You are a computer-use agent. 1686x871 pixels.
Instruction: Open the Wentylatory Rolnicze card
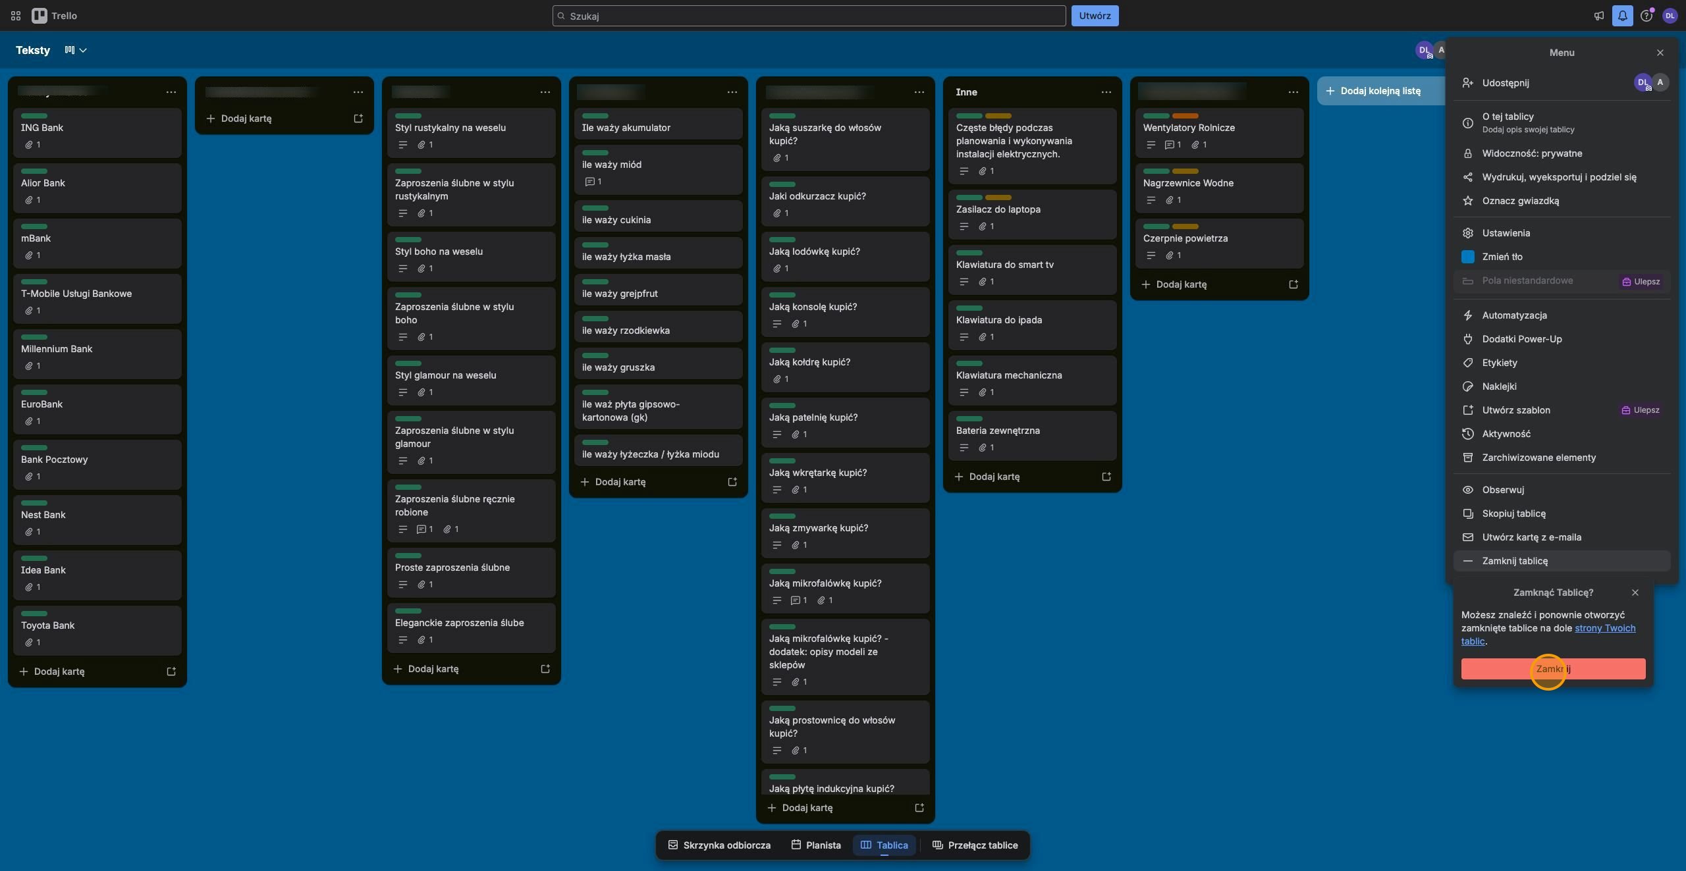[1219, 133]
